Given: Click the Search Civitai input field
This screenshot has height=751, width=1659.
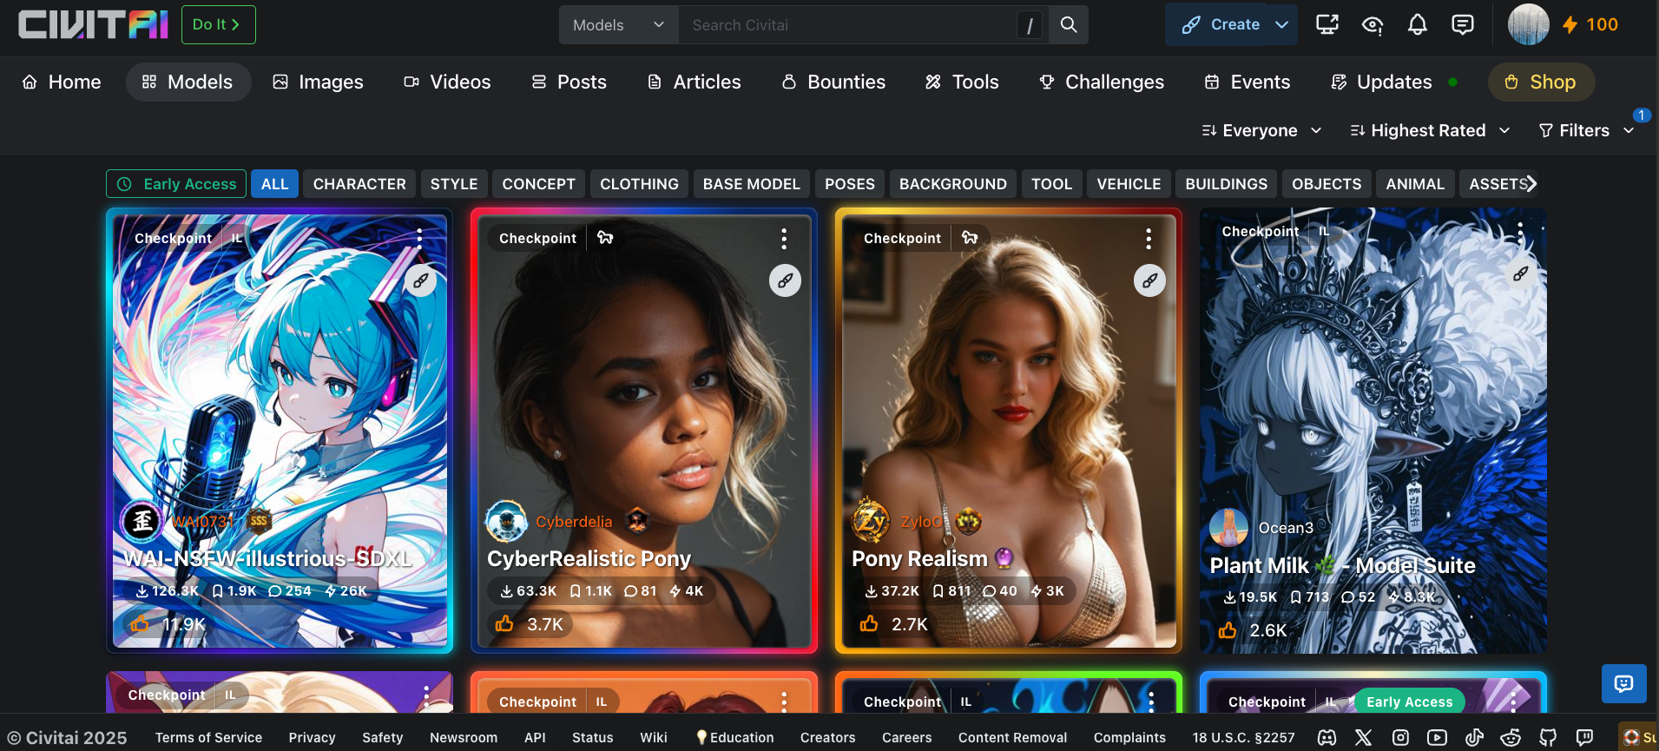Looking at the screenshot, I should [x=846, y=25].
